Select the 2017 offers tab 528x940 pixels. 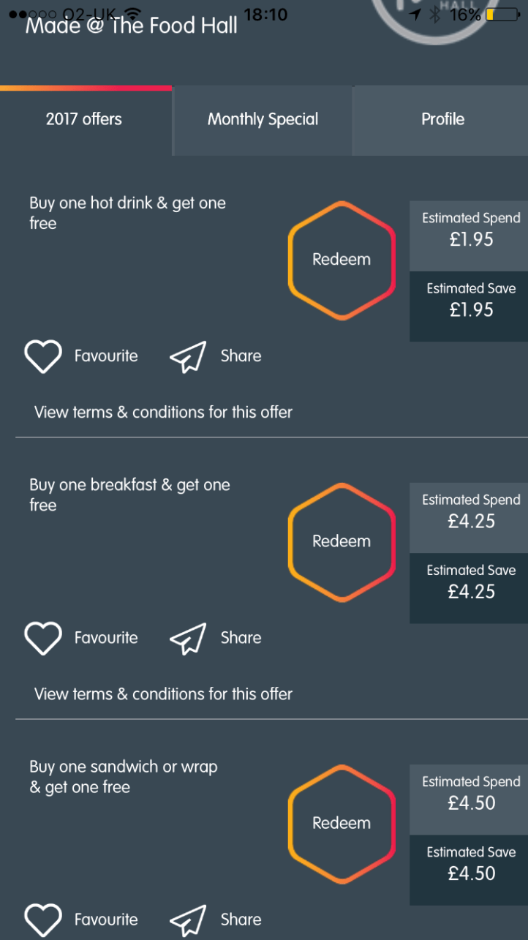84,120
